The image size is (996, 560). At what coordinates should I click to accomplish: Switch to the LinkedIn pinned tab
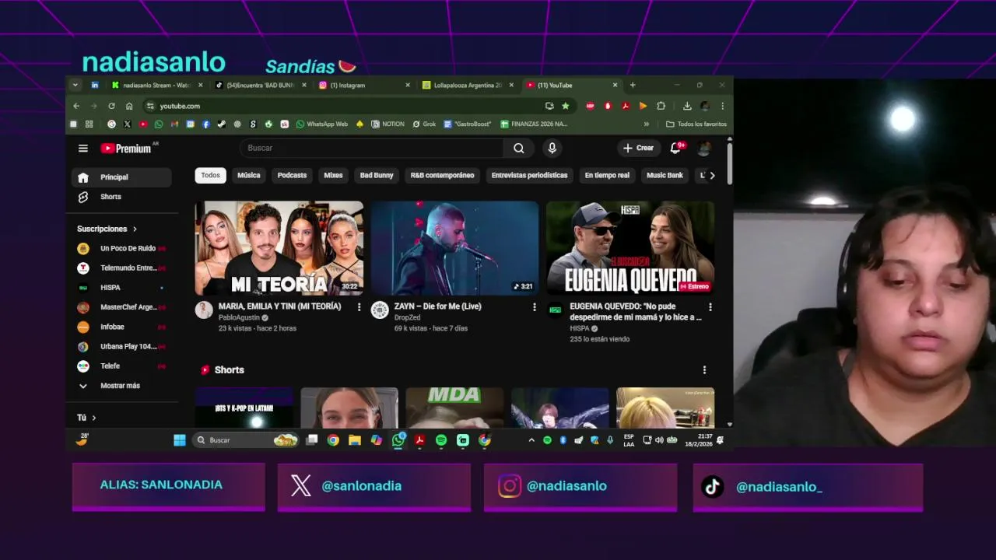coord(95,85)
